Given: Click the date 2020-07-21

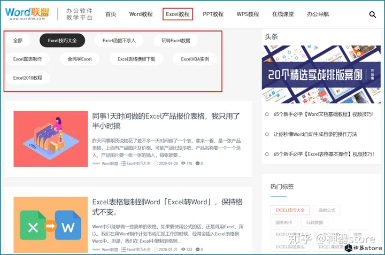Looking at the screenshot, I should 168,250.
